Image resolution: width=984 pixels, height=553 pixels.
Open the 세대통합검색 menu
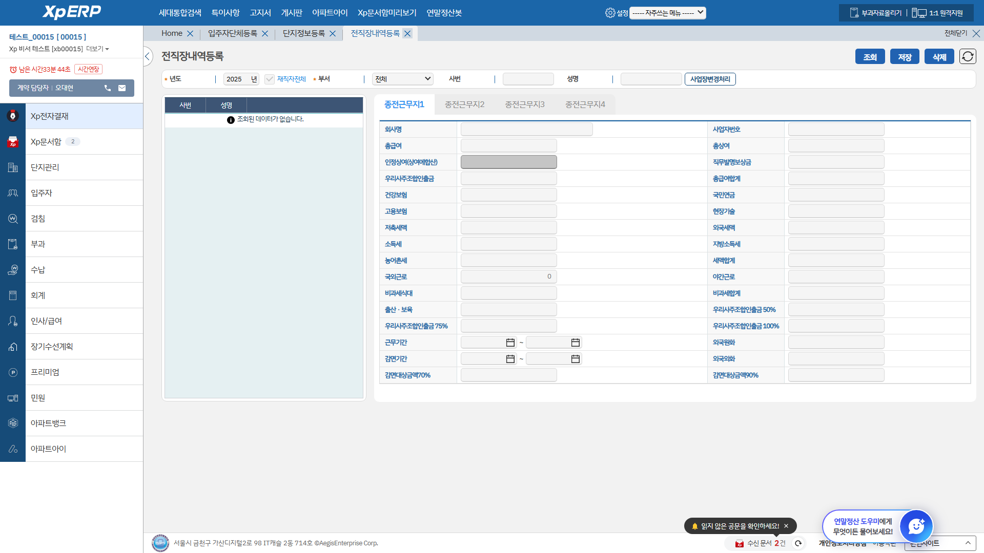[x=180, y=13]
